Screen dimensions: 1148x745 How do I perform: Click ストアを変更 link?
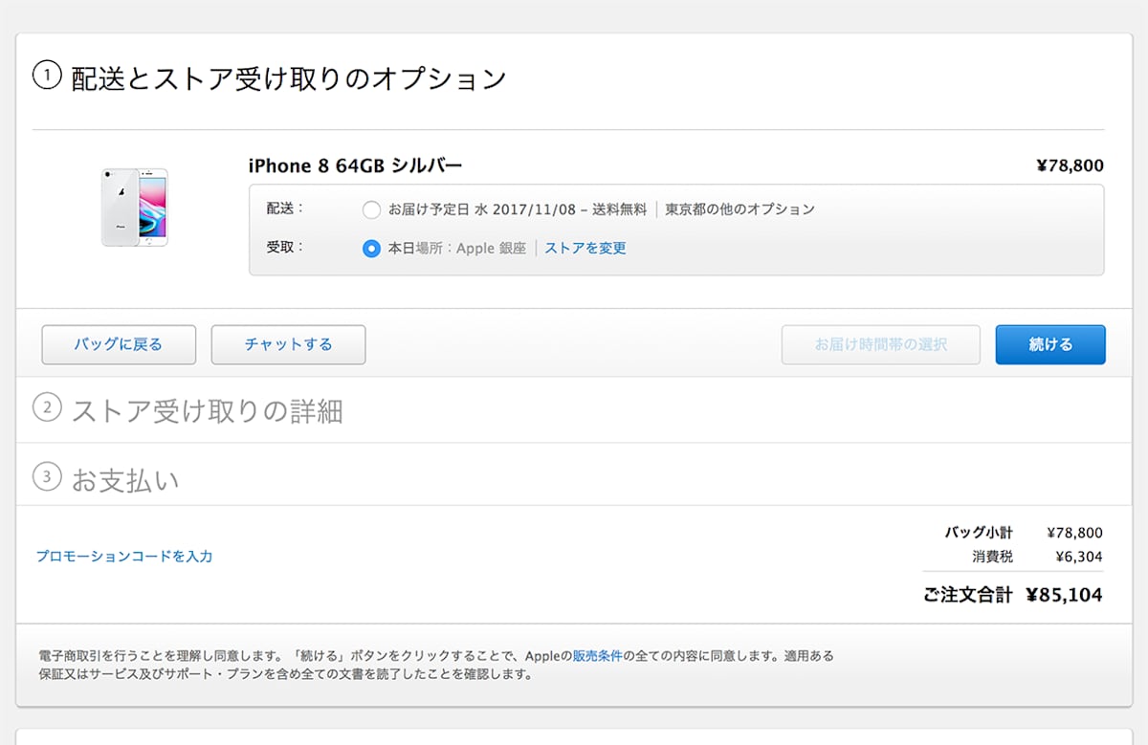click(x=585, y=249)
